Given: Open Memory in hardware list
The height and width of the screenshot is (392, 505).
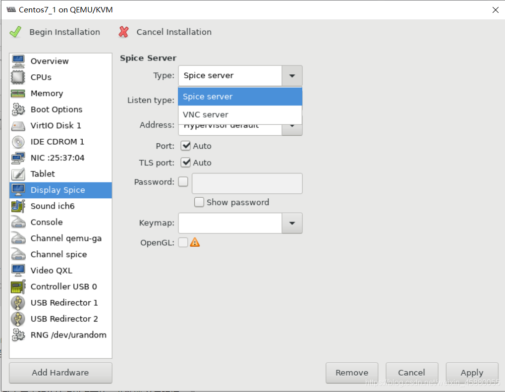Looking at the screenshot, I should coord(61,93).
